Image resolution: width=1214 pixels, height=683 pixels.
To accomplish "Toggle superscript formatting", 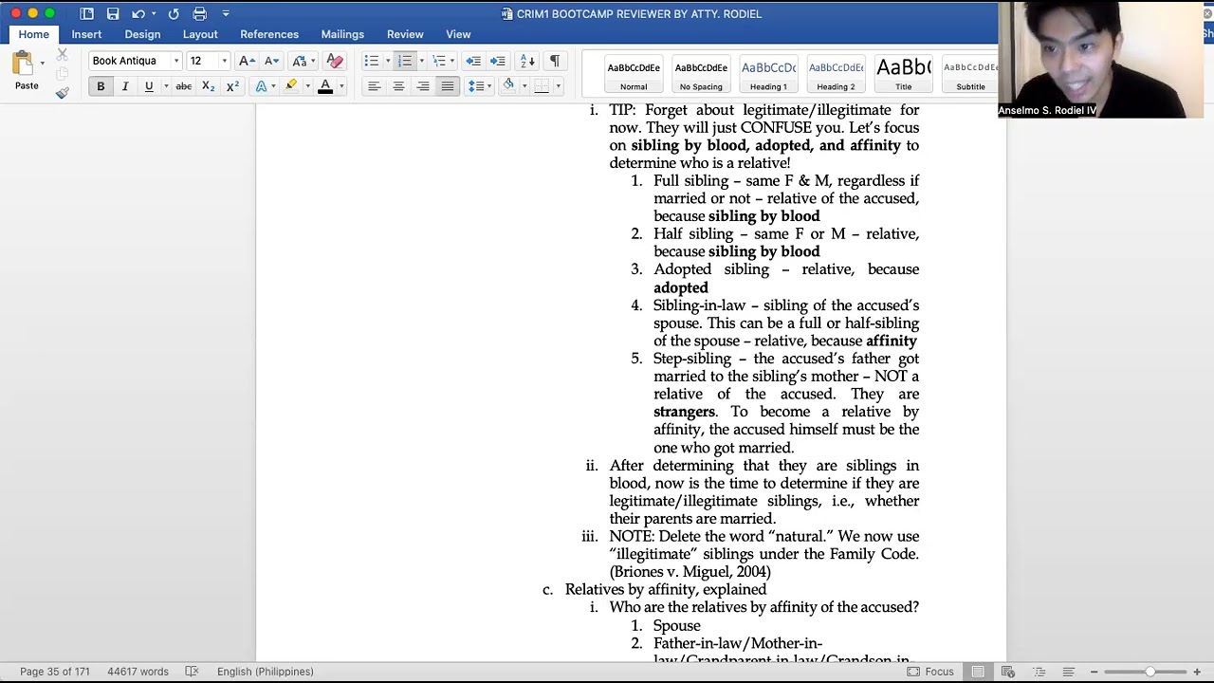I will point(232,86).
